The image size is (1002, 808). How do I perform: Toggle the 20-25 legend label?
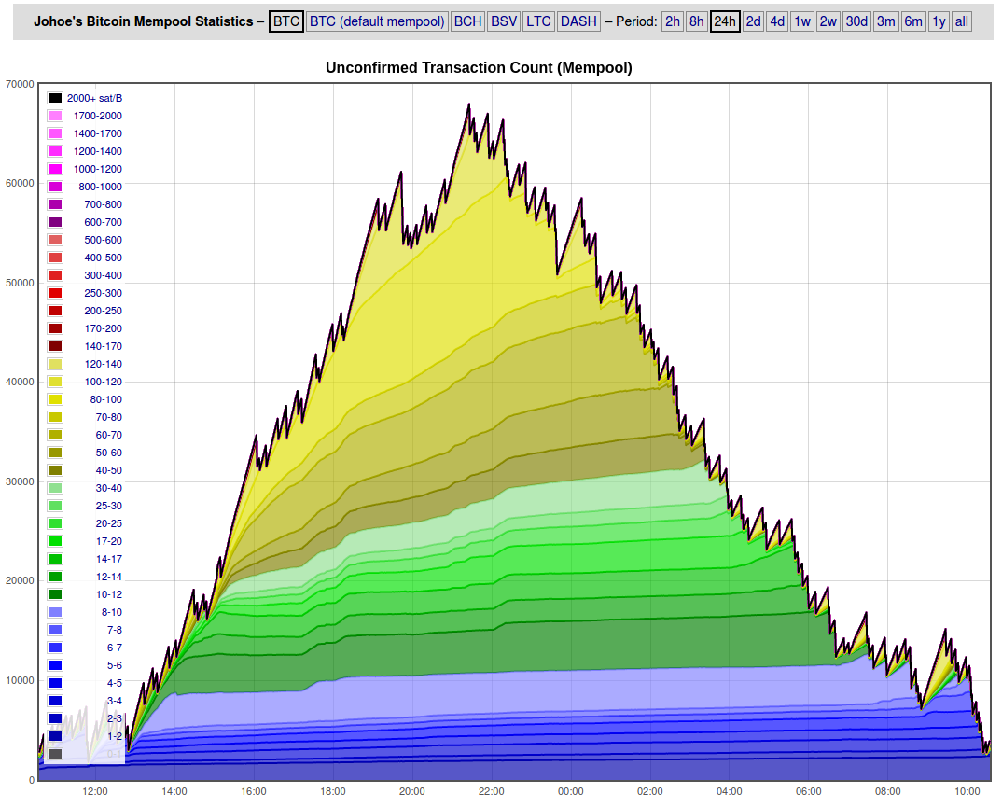[108, 523]
